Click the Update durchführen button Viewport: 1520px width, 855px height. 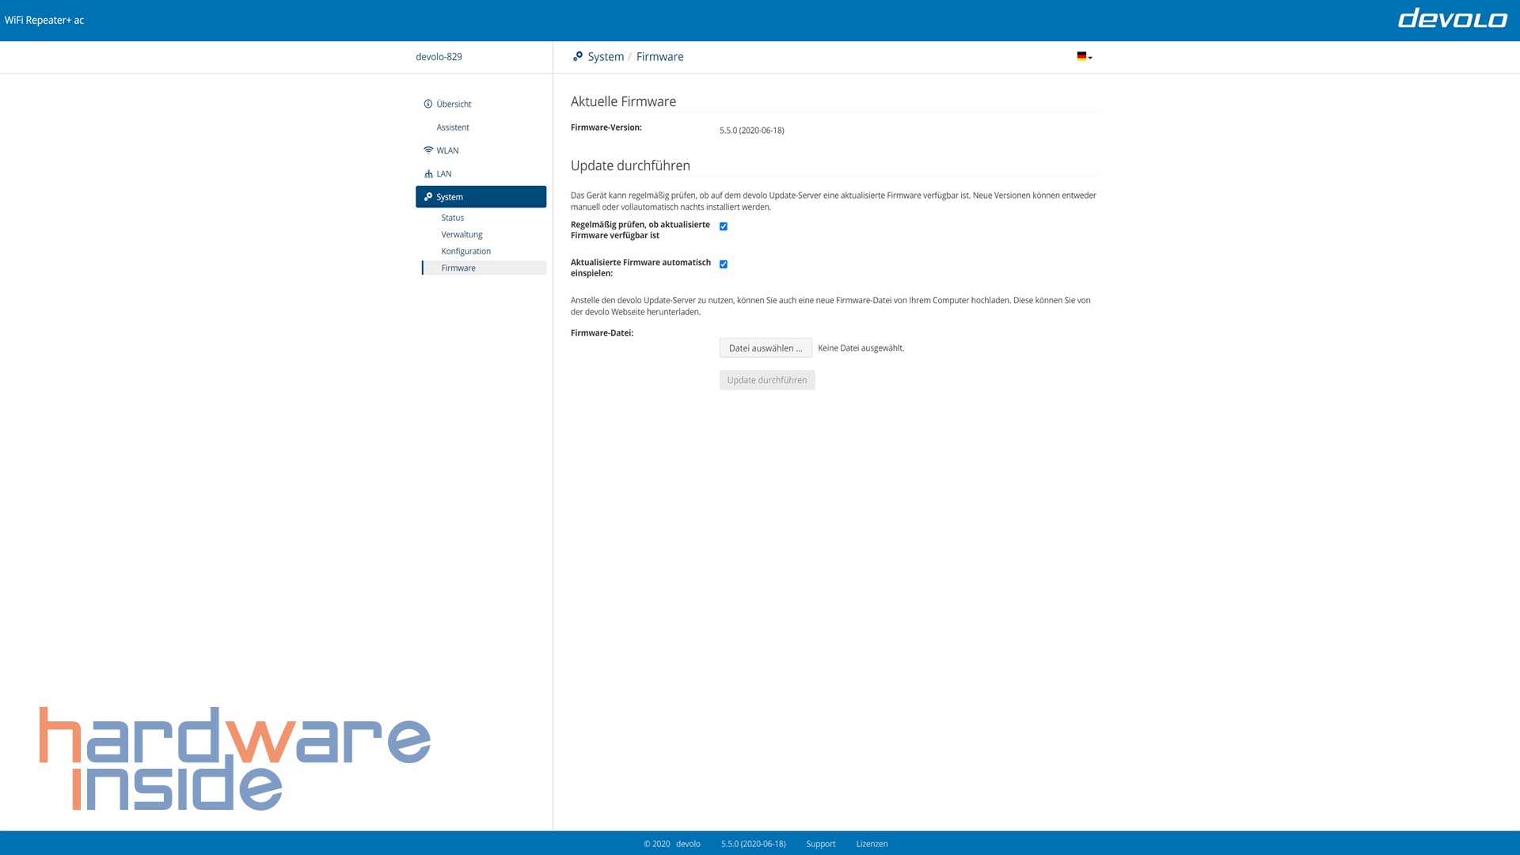[767, 380]
